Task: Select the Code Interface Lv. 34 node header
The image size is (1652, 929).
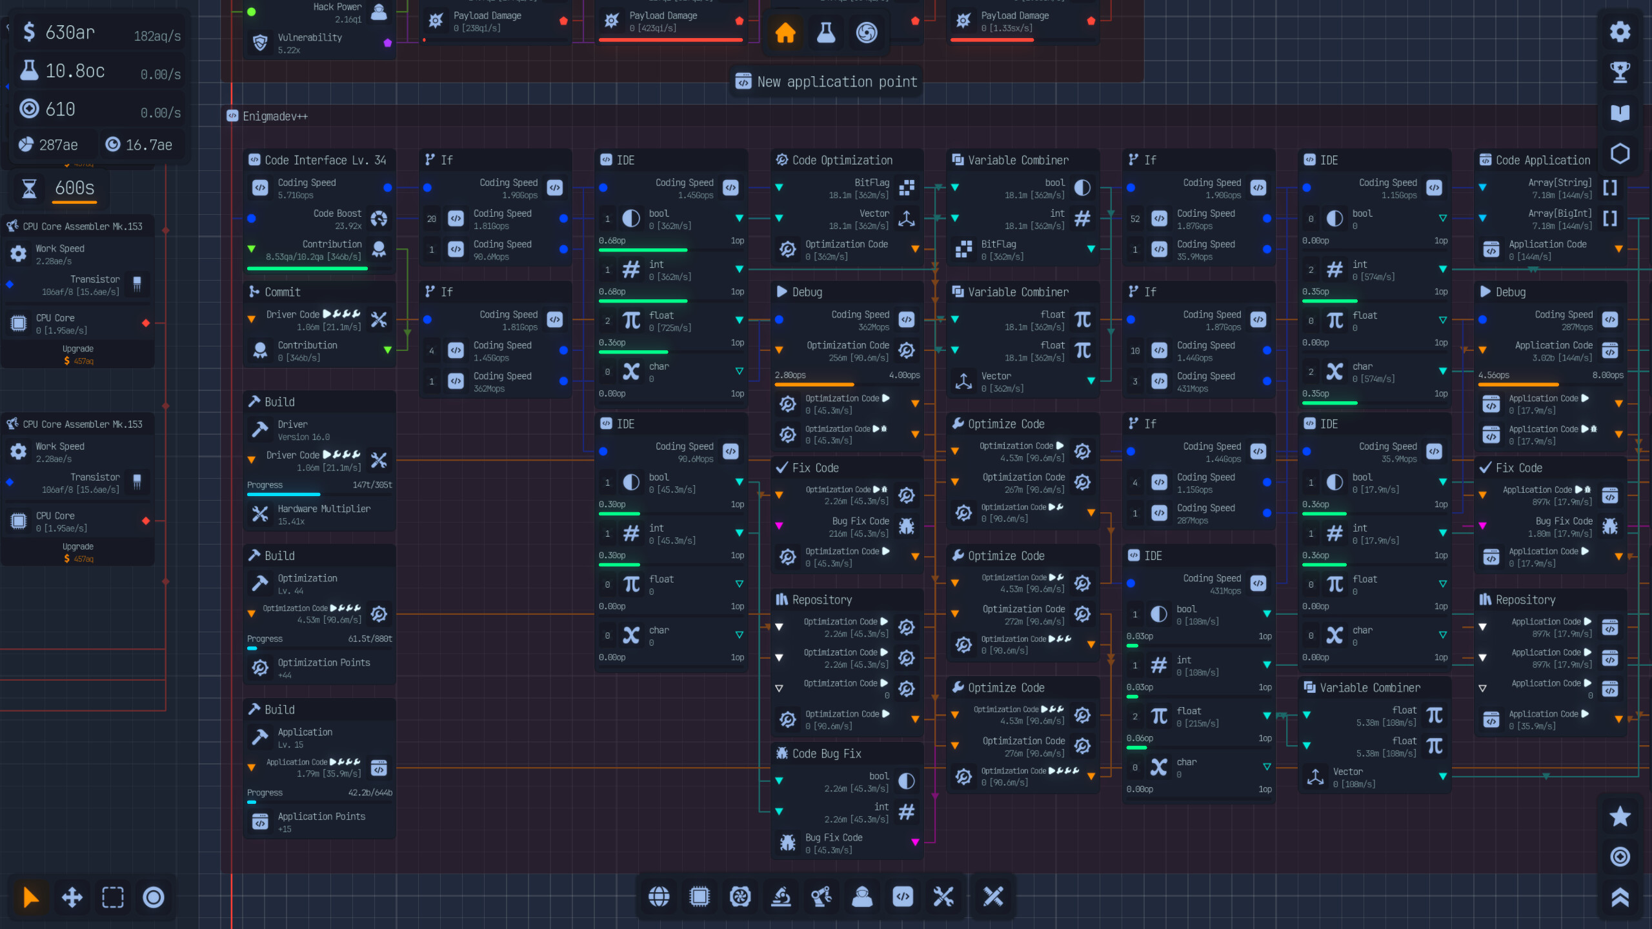Action: tap(319, 160)
